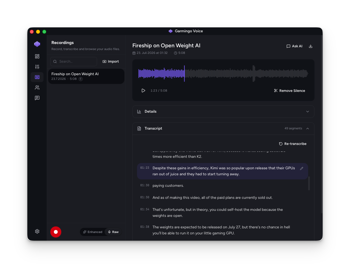Open settings gear at the sidebar bottom
Viewport: 350px width, 268px height.
pyautogui.click(x=37, y=231)
